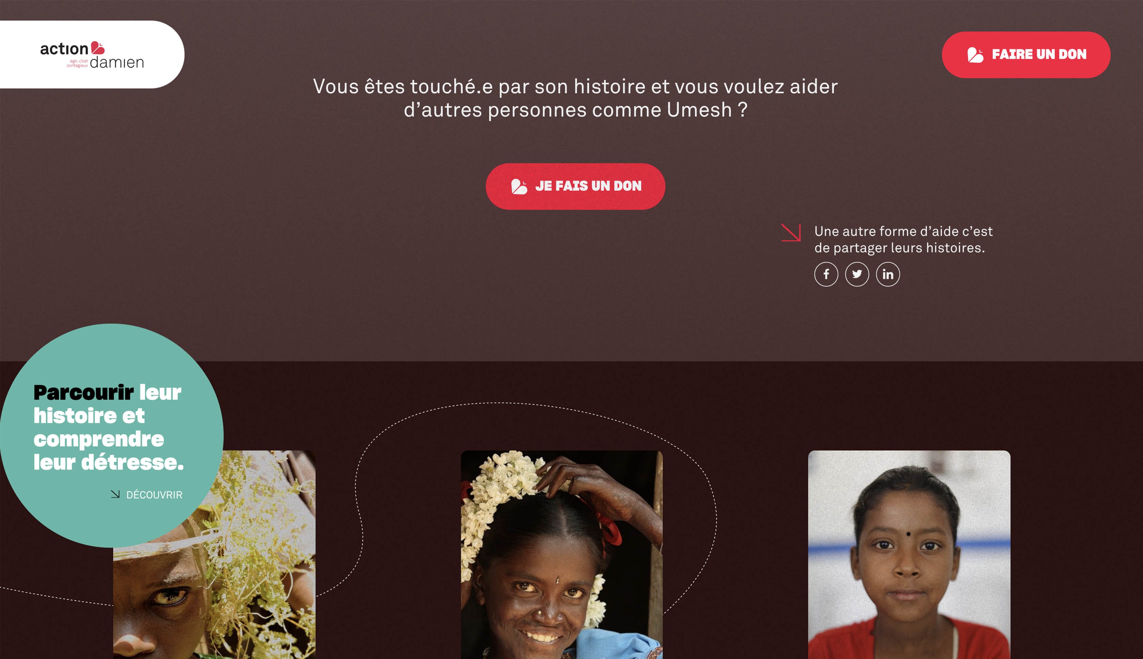Share the story on Twitter
The image size is (1143, 659).
click(x=857, y=274)
